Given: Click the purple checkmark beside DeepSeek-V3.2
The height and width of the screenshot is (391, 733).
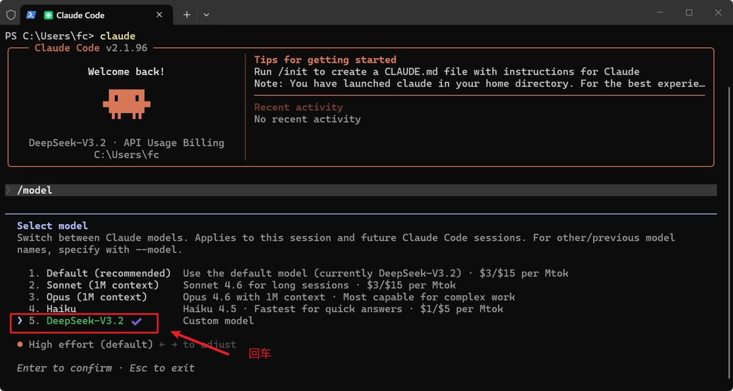Looking at the screenshot, I should point(137,321).
